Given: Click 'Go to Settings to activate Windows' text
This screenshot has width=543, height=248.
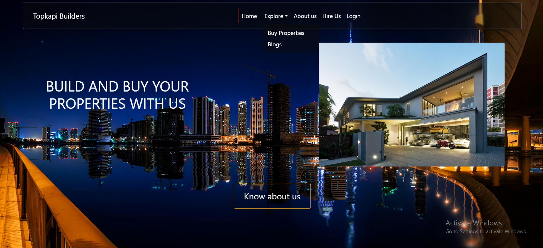Looking at the screenshot, I should (486, 231).
